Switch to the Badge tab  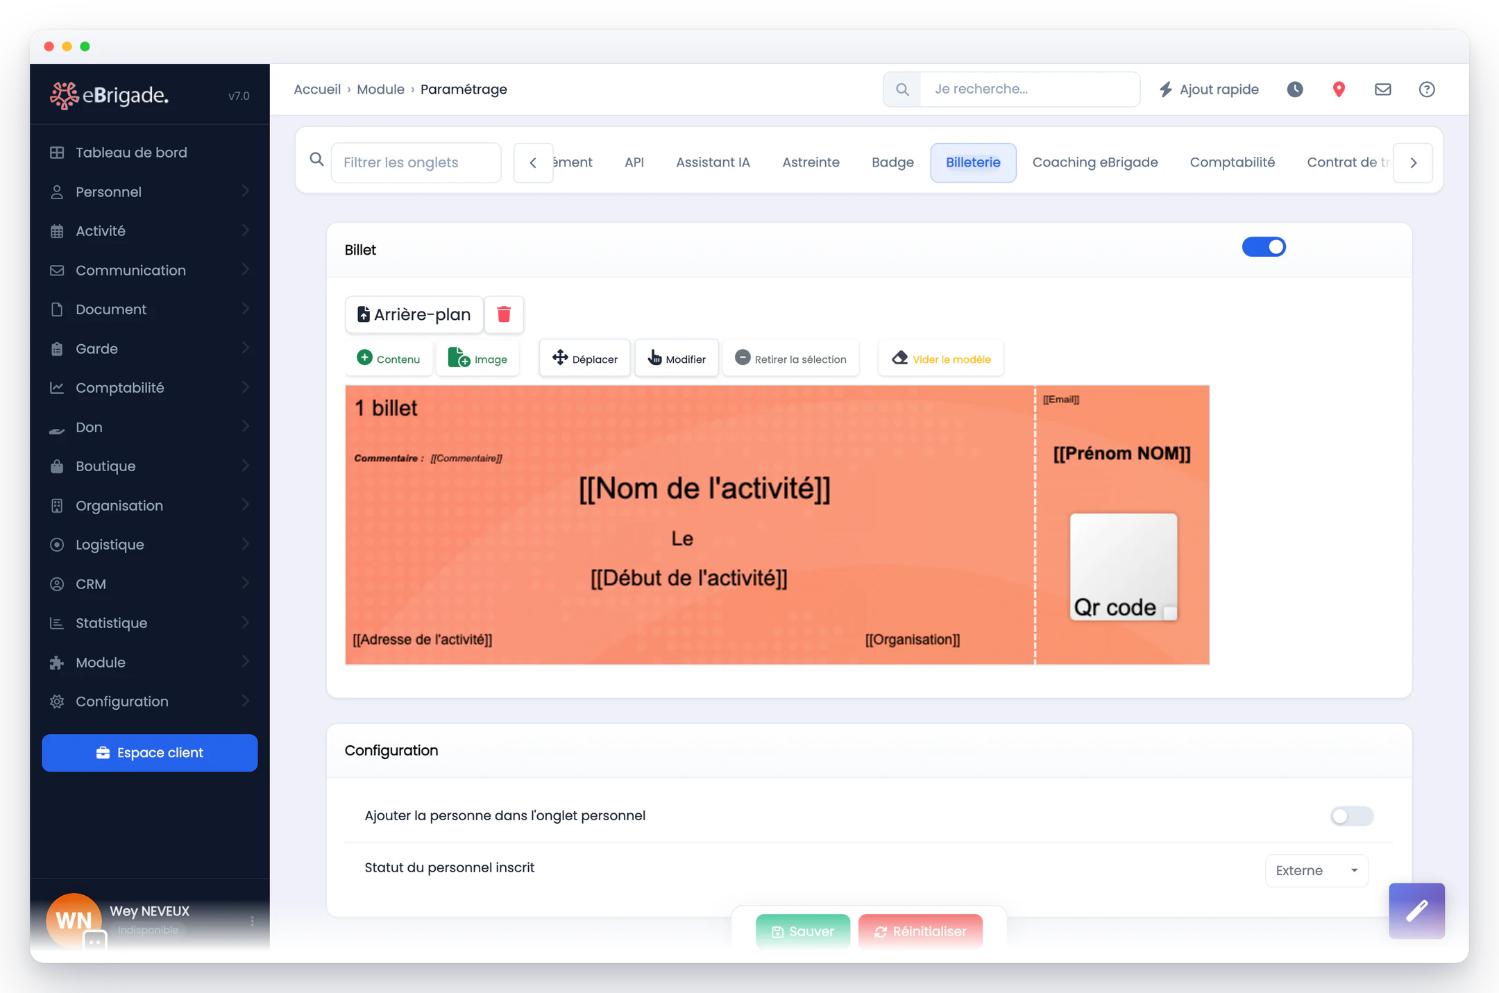pyautogui.click(x=892, y=162)
